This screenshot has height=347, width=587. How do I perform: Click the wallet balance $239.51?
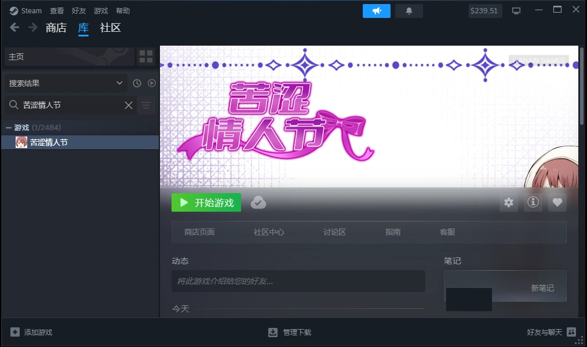[484, 11]
